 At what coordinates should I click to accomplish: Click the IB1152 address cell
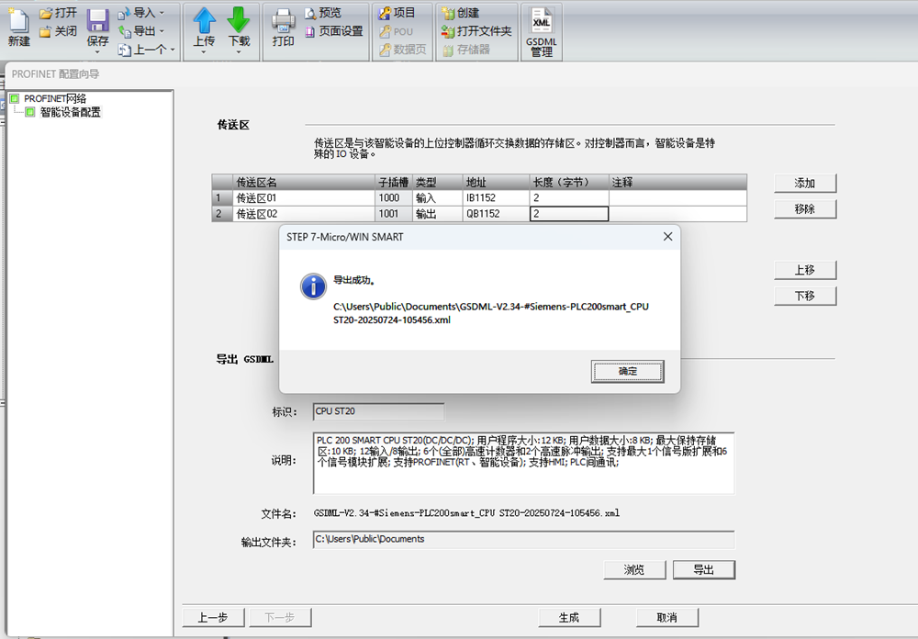[497, 198]
